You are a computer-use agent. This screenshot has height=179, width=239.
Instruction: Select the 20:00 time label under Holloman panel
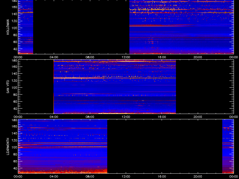tap(198, 57)
